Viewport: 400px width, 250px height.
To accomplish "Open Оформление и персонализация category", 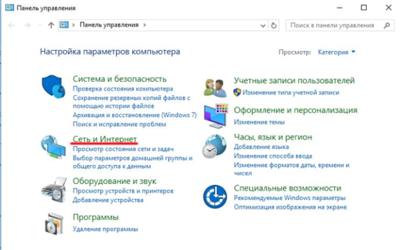I will tap(295, 110).
